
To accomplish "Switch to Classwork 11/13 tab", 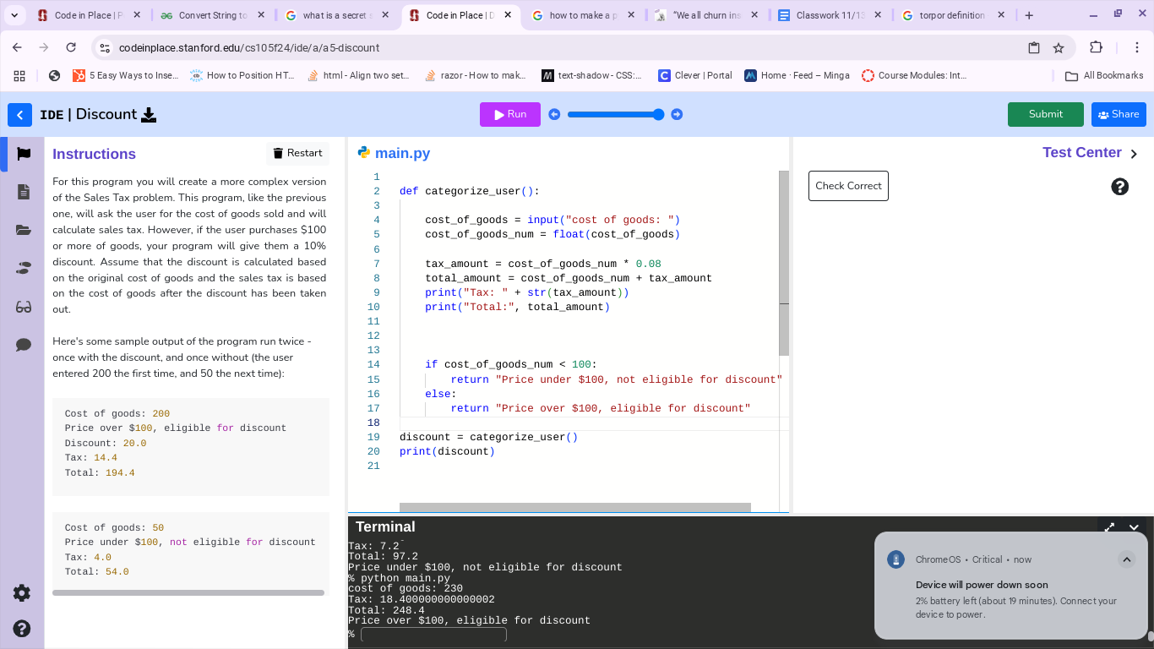I will (831, 15).
